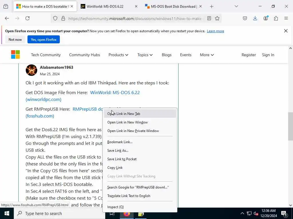Viewport: 293px width, 219px height.
Task: Click the Sign In link
Action: [x=268, y=55]
